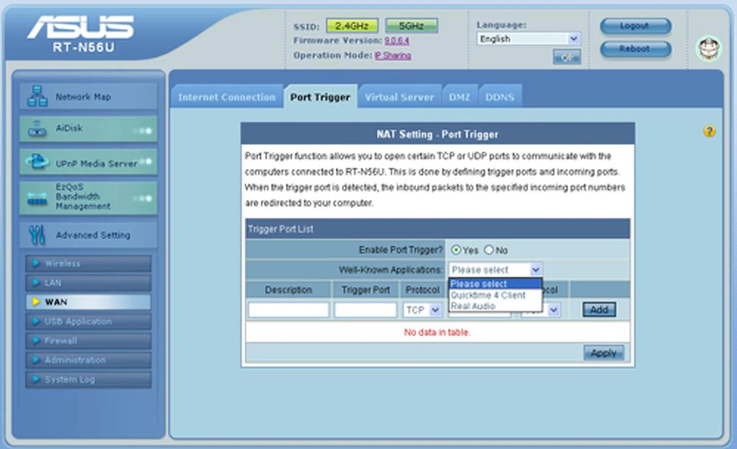Screen dimensions: 737x449
Task: Open the yellow question mark help icon
Action: pos(709,132)
